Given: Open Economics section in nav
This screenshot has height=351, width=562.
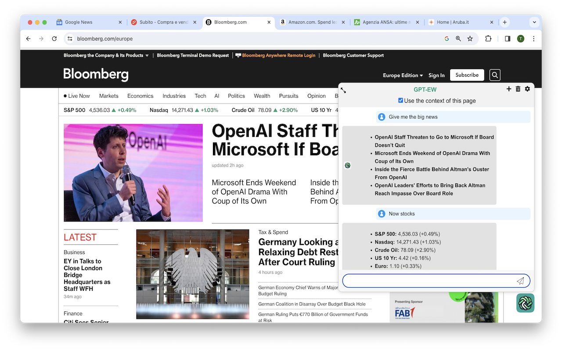Looking at the screenshot, I should (x=140, y=96).
